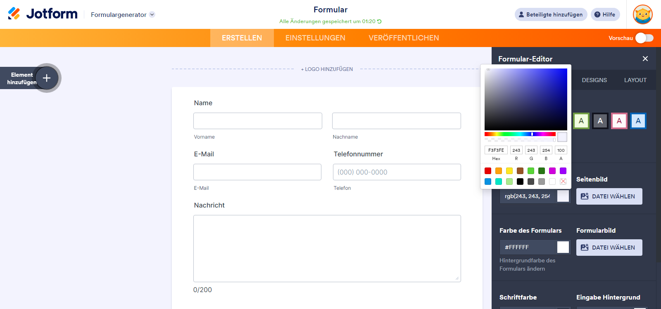Screen dimensions: 661x309
Task: Select the green 'A' color scheme
Action: (581, 121)
